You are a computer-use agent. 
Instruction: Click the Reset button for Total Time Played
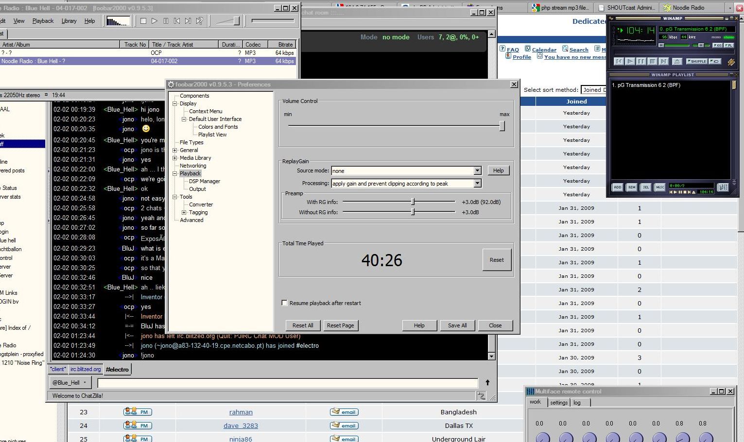497,260
